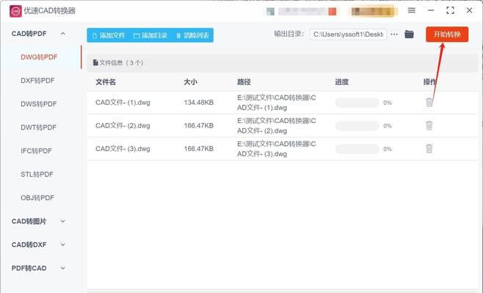Click the 大小 column header
483x293 pixels.
pyautogui.click(x=190, y=82)
